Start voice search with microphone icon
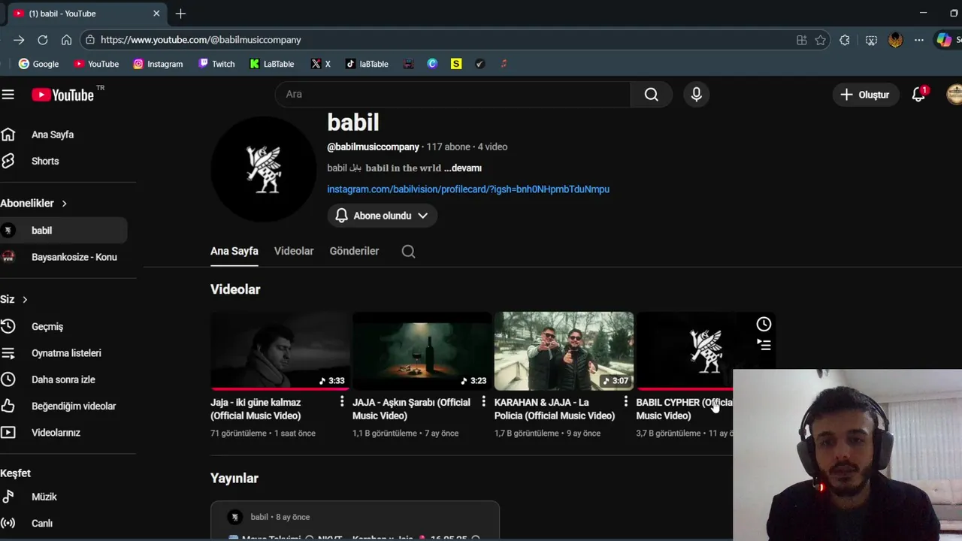 [696, 94]
